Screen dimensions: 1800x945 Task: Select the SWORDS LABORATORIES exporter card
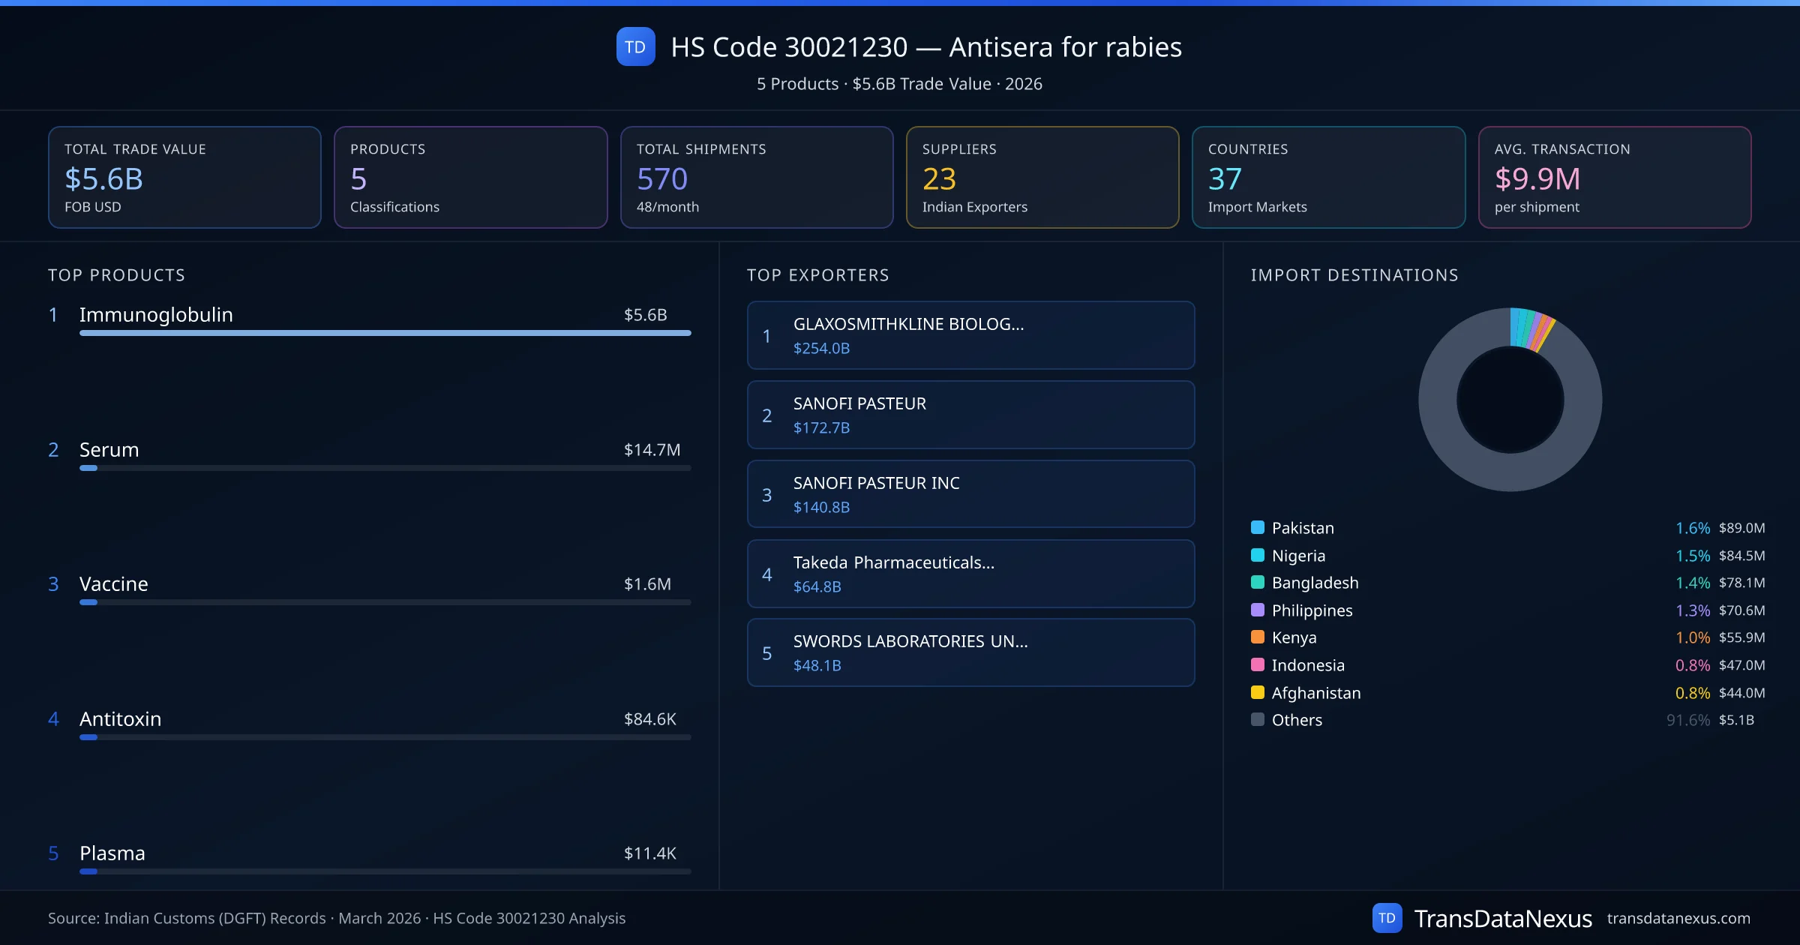pos(970,652)
